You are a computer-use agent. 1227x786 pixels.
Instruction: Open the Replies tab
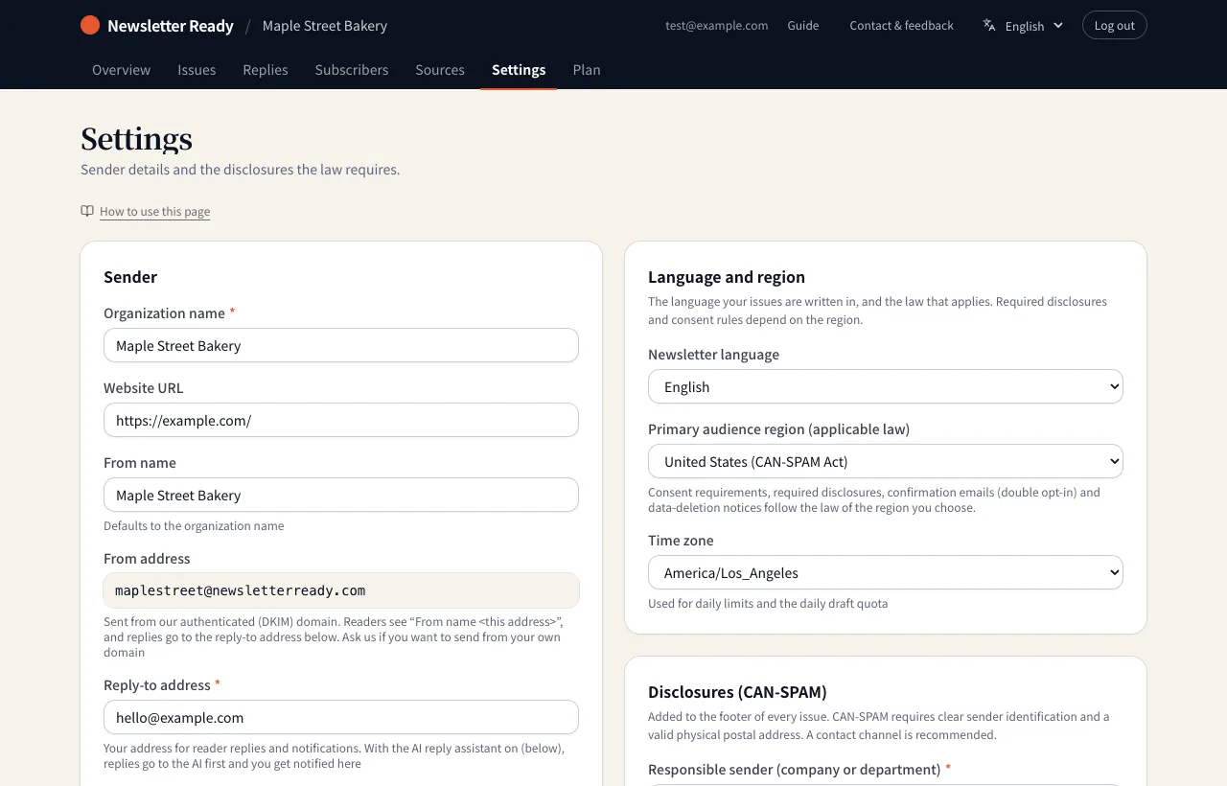pyautogui.click(x=266, y=69)
